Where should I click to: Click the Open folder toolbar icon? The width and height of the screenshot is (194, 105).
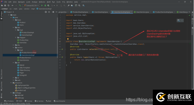[2, 5]
